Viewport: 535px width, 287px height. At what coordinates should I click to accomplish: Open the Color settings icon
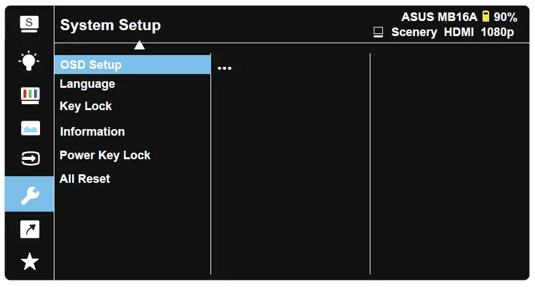pos(30,94)
